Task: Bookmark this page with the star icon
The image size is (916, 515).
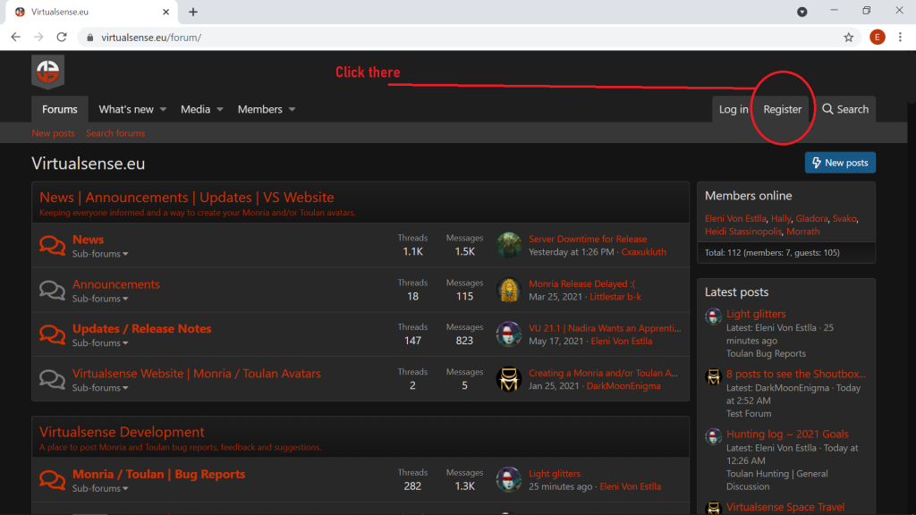Action: click(848, 38)
